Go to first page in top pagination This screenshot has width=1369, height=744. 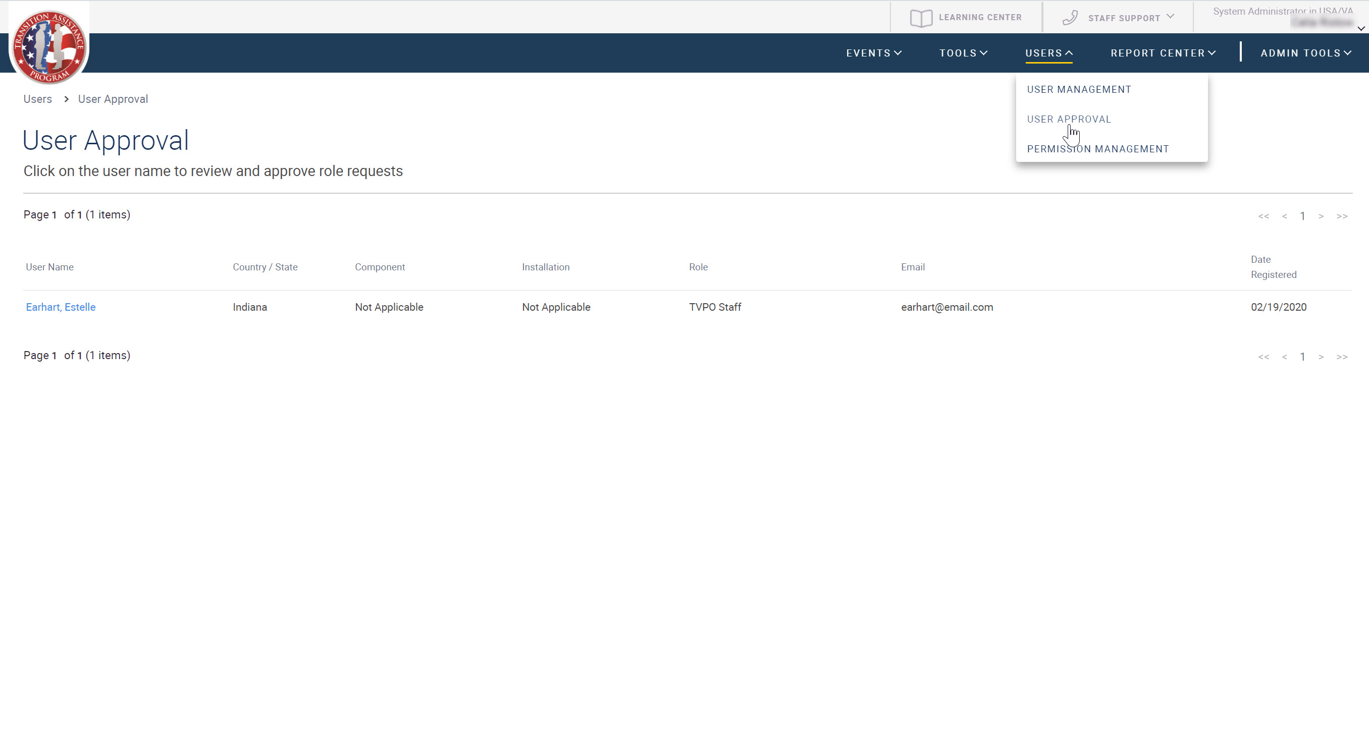coord(1263,216)
